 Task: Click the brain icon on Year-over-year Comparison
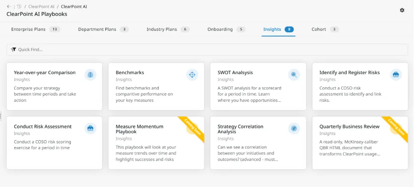pyautogui.click(x=90, y=75)
